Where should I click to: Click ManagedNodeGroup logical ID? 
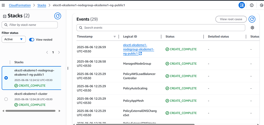point(137,64)
